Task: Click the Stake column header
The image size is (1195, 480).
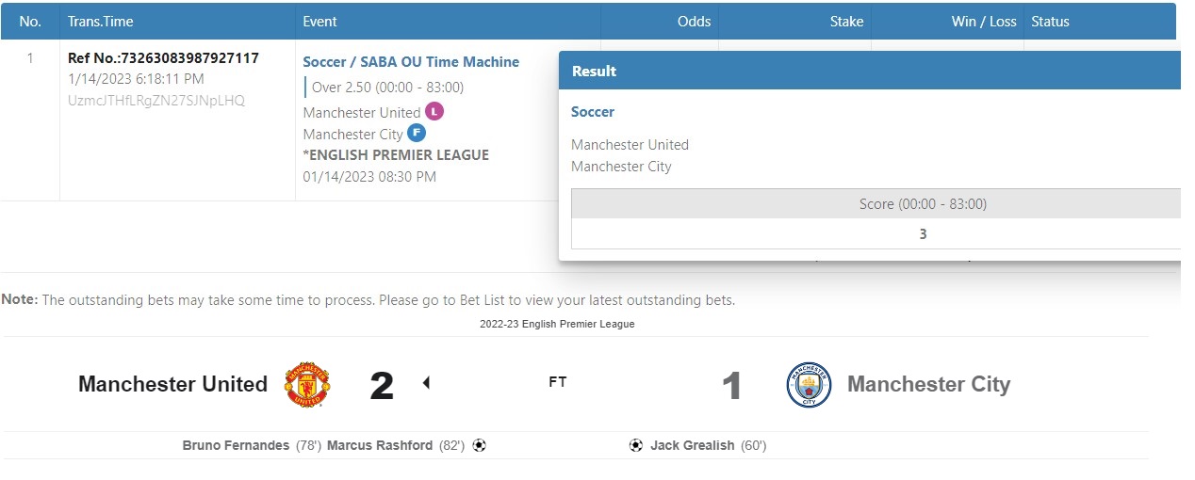Action: (x=846, y=22)
